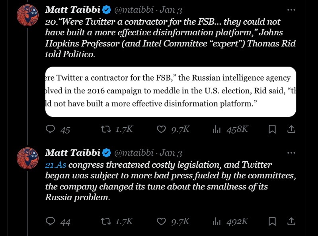Click the @mtaibbi handle on second tweet
Screen dimensions: 318x236
click(x=134, y=153)
